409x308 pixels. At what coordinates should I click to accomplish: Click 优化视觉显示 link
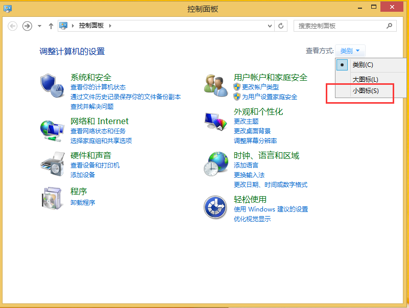coord(252,219)
